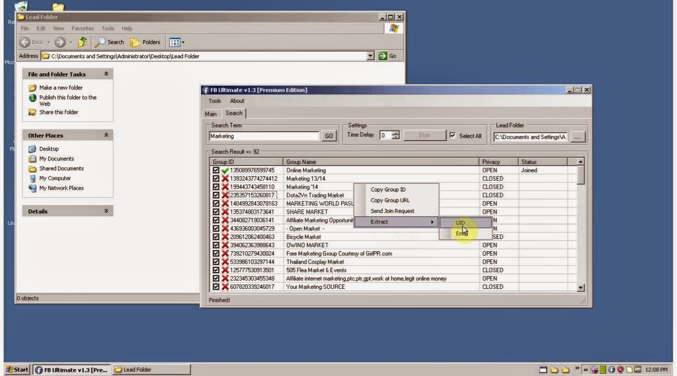Select Extract submenu entry
Image resolution: width=677 pixels, height=376 pixels.
[x=396, y=222]
